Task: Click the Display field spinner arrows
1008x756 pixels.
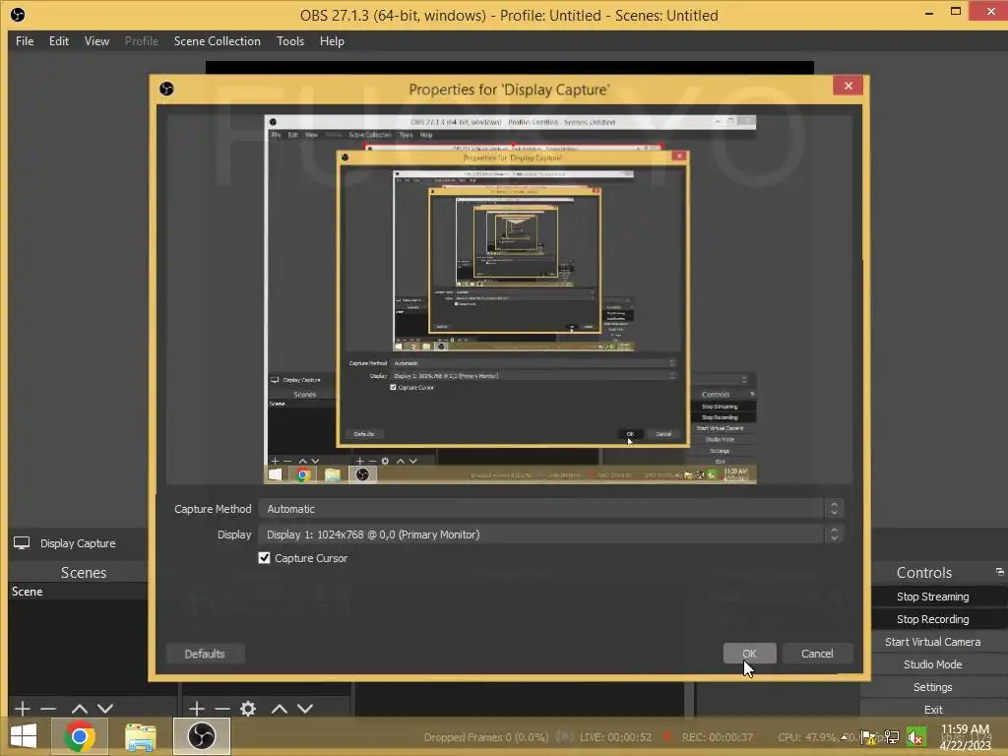Action: (834, 535)
